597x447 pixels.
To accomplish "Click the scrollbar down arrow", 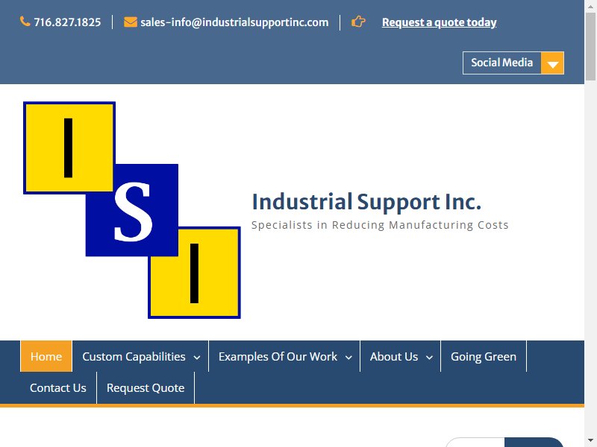I will (x=590, y=442).
